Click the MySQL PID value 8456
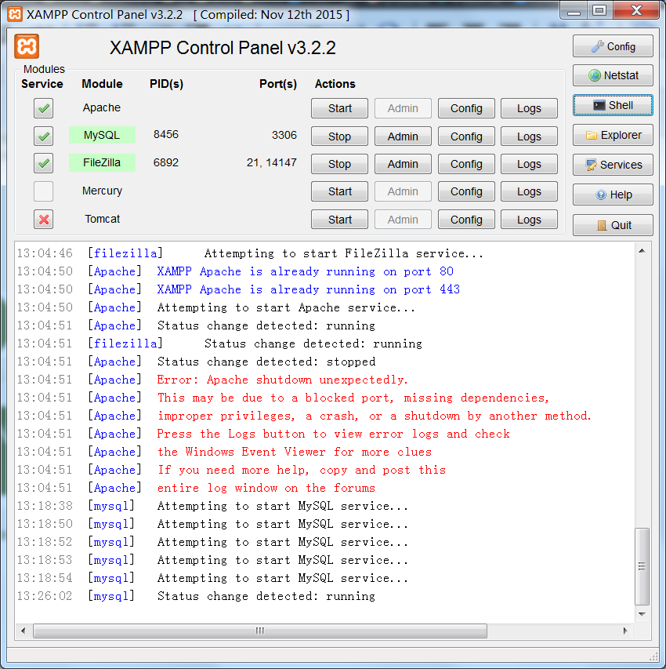The image size is (666, 669). pos(166,134)
